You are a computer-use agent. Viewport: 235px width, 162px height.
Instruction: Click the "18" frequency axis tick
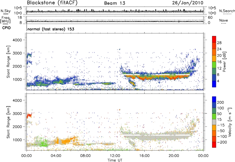[20, 18]
